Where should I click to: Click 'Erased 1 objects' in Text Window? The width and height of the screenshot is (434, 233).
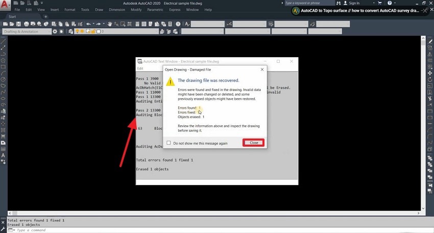tap(152, 169)
